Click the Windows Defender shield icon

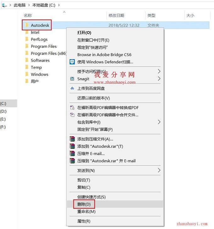[72, 62]
